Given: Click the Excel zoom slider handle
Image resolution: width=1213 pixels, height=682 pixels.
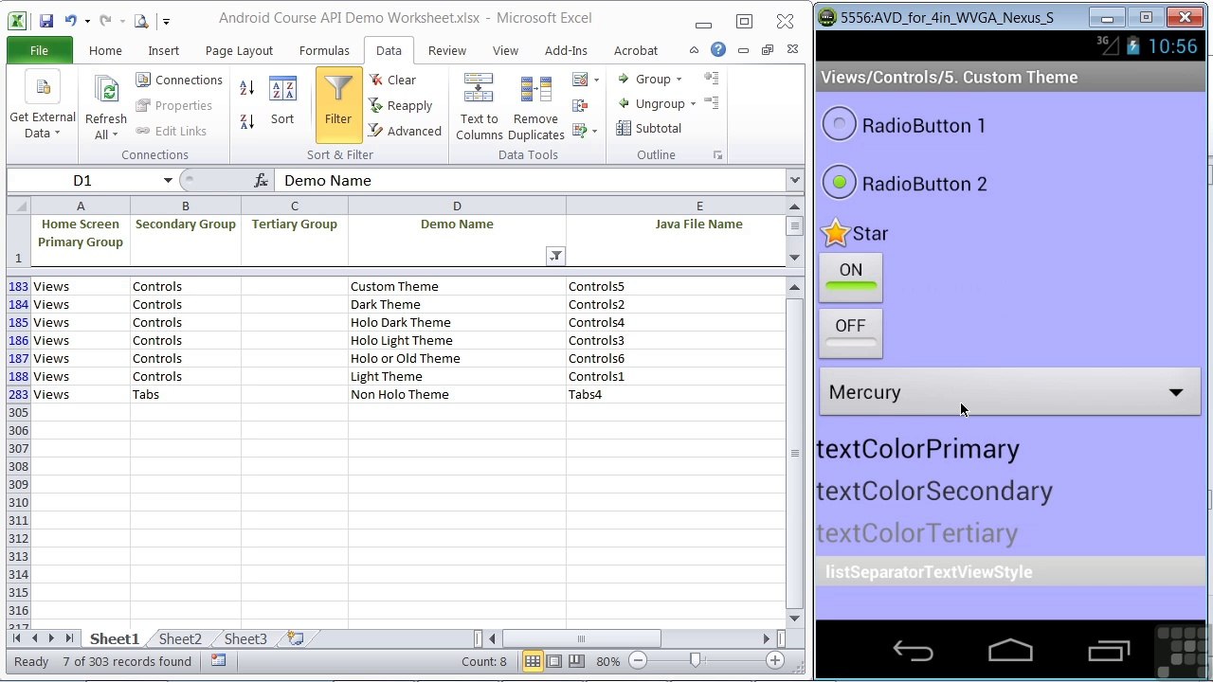Looking at the screenshot, I should (696, 660).
